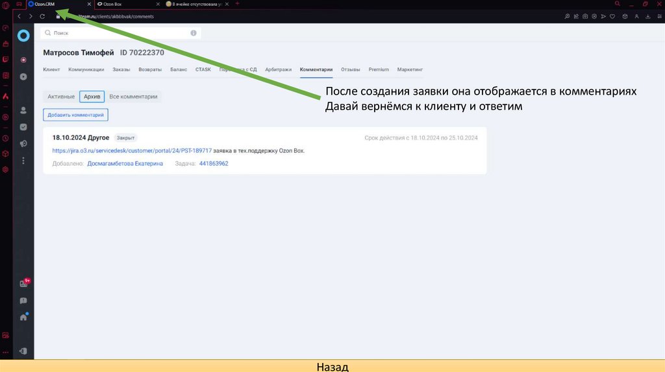Open the cube extensions icon in browser toolbar

click(625, 16)
